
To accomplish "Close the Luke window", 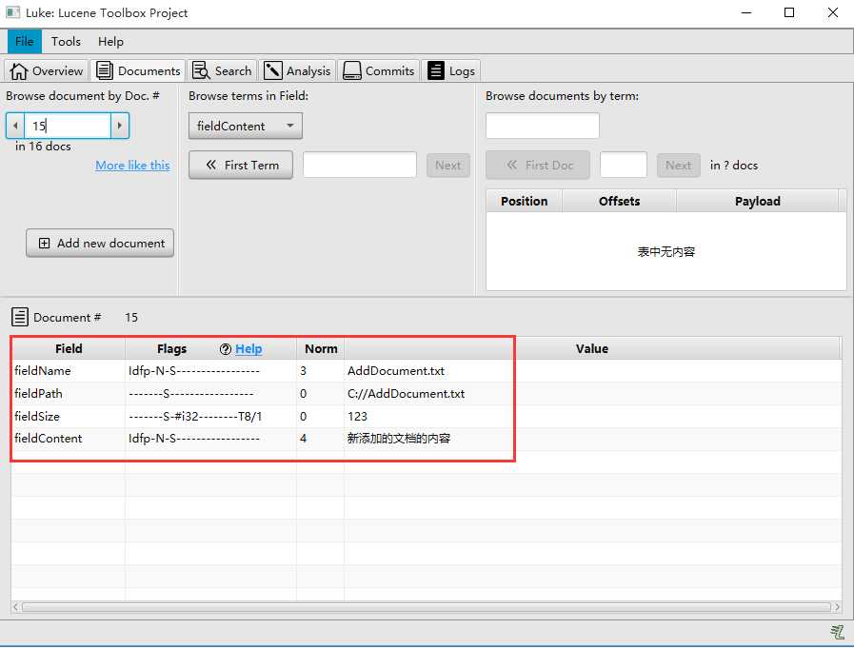I will tap(833, 12).
